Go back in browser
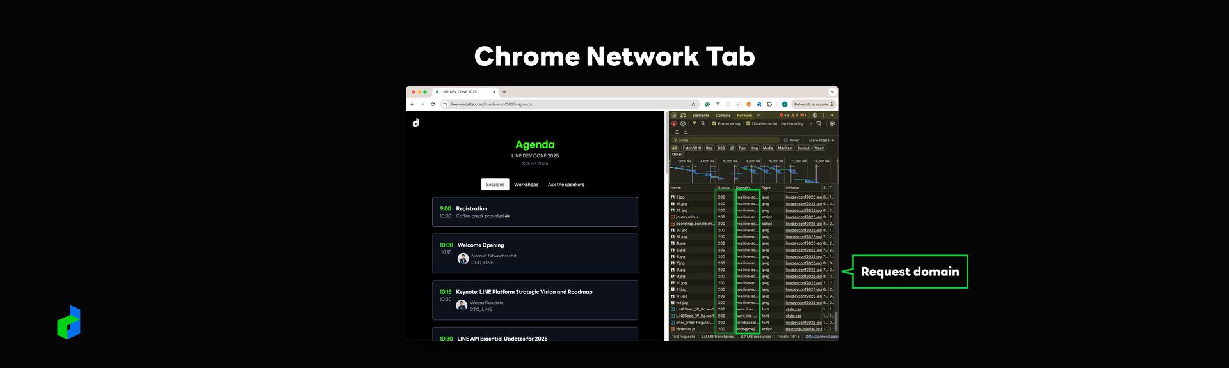 412,104
